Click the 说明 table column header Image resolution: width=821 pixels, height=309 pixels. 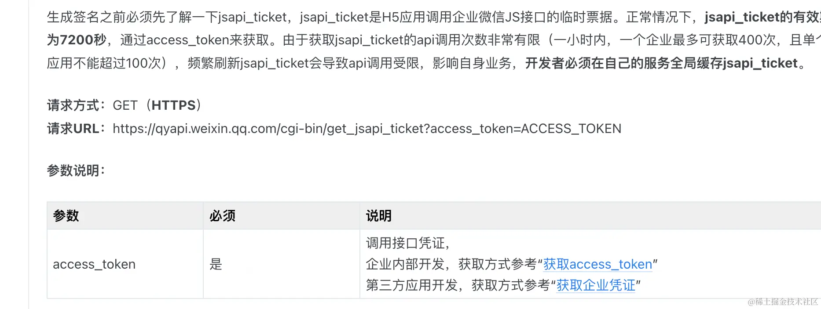[379, 216]
